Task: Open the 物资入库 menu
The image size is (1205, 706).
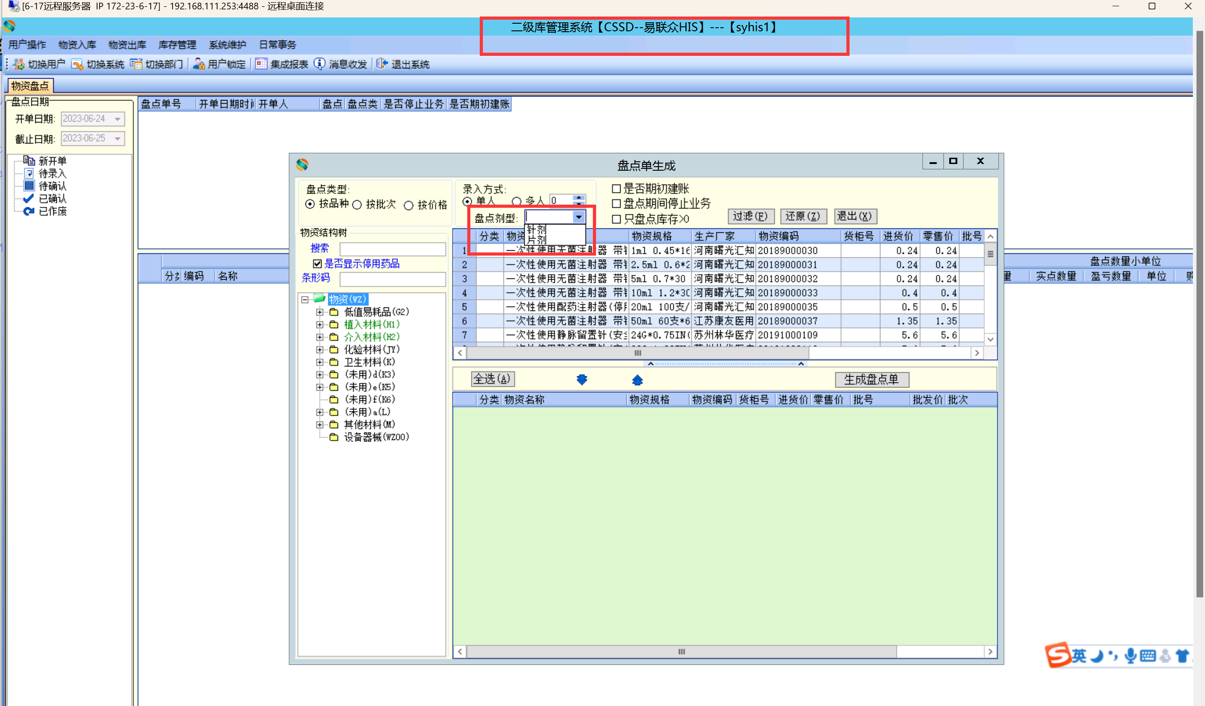Action: pos(77,45)
